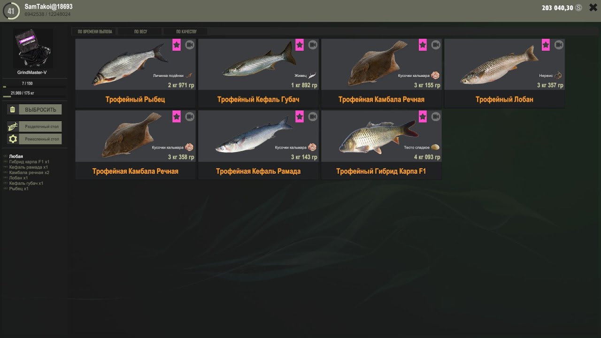Screen dimensions: 601x338
Task: Click the crafting table gear icon
Action: [13, 139]
